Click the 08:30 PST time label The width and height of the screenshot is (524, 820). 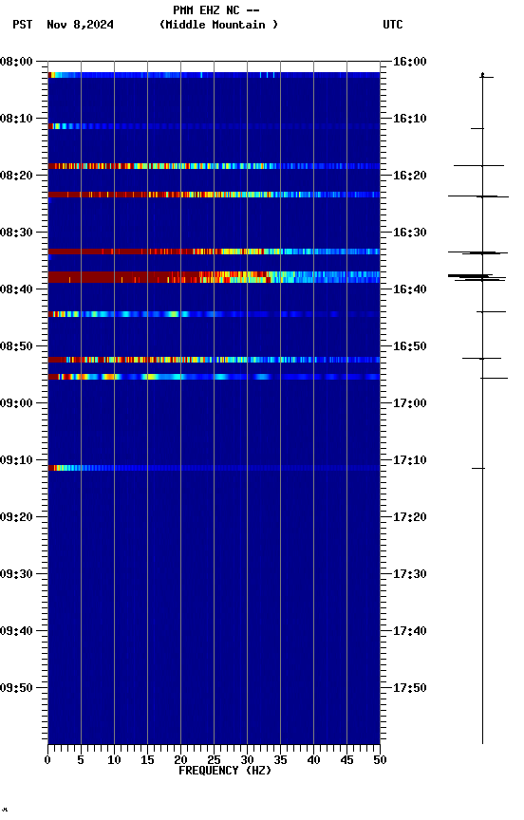click(16, 233)
